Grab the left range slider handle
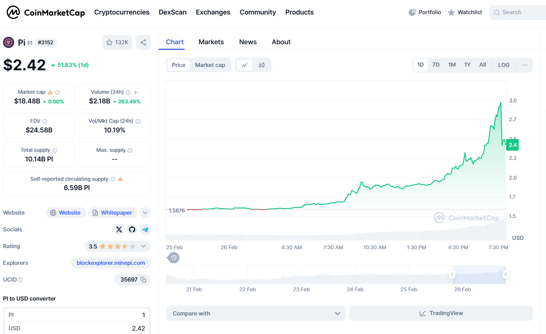The height and width of the screenshot is (334, 546). (x=452, y=274)
